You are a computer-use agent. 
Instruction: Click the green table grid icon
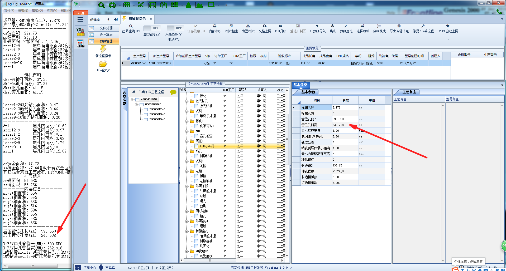(127, 5)
